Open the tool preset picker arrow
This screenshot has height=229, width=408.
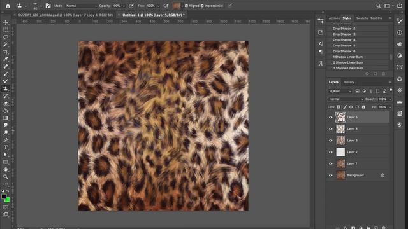[x=25, y=6]
